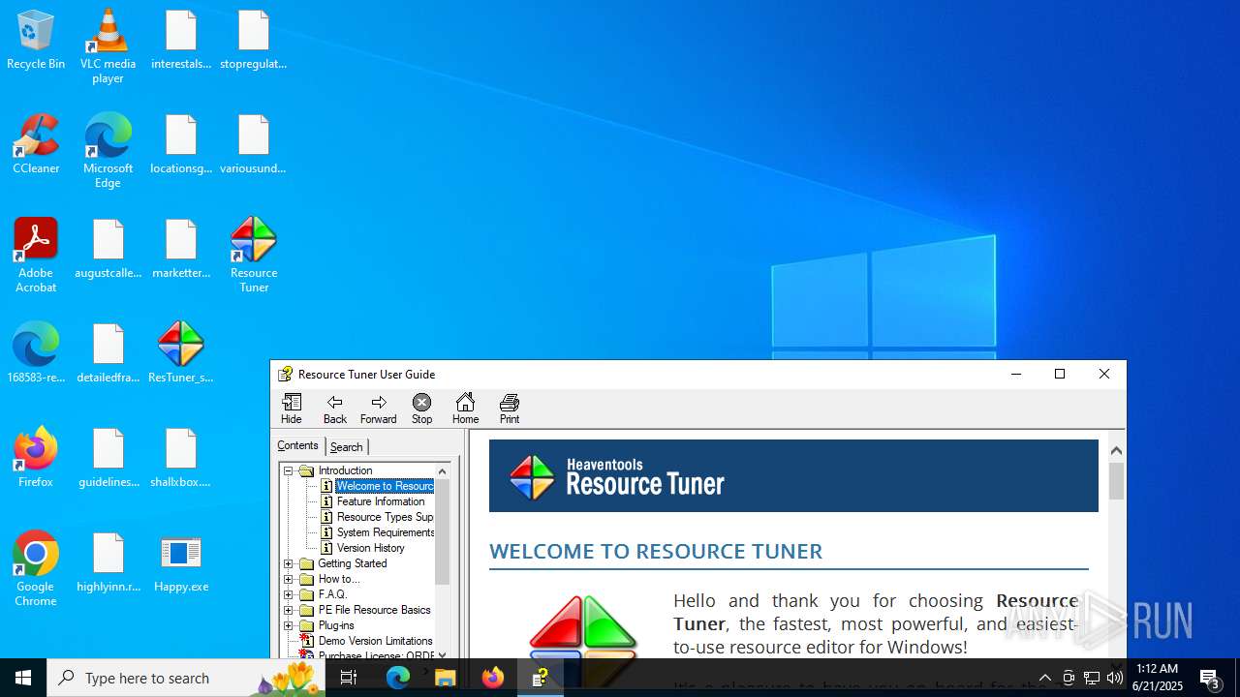Click the taskbar search box
Screen dimensions: 1240x697
pyautogui.click(x=186, y=678)
